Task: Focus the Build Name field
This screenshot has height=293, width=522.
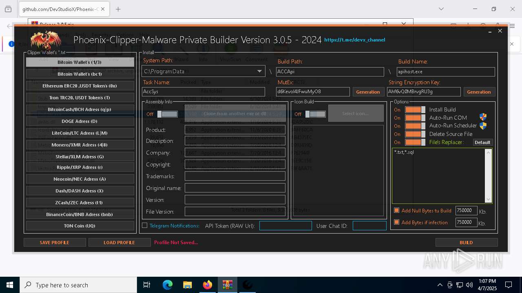Action: (446, 72)
